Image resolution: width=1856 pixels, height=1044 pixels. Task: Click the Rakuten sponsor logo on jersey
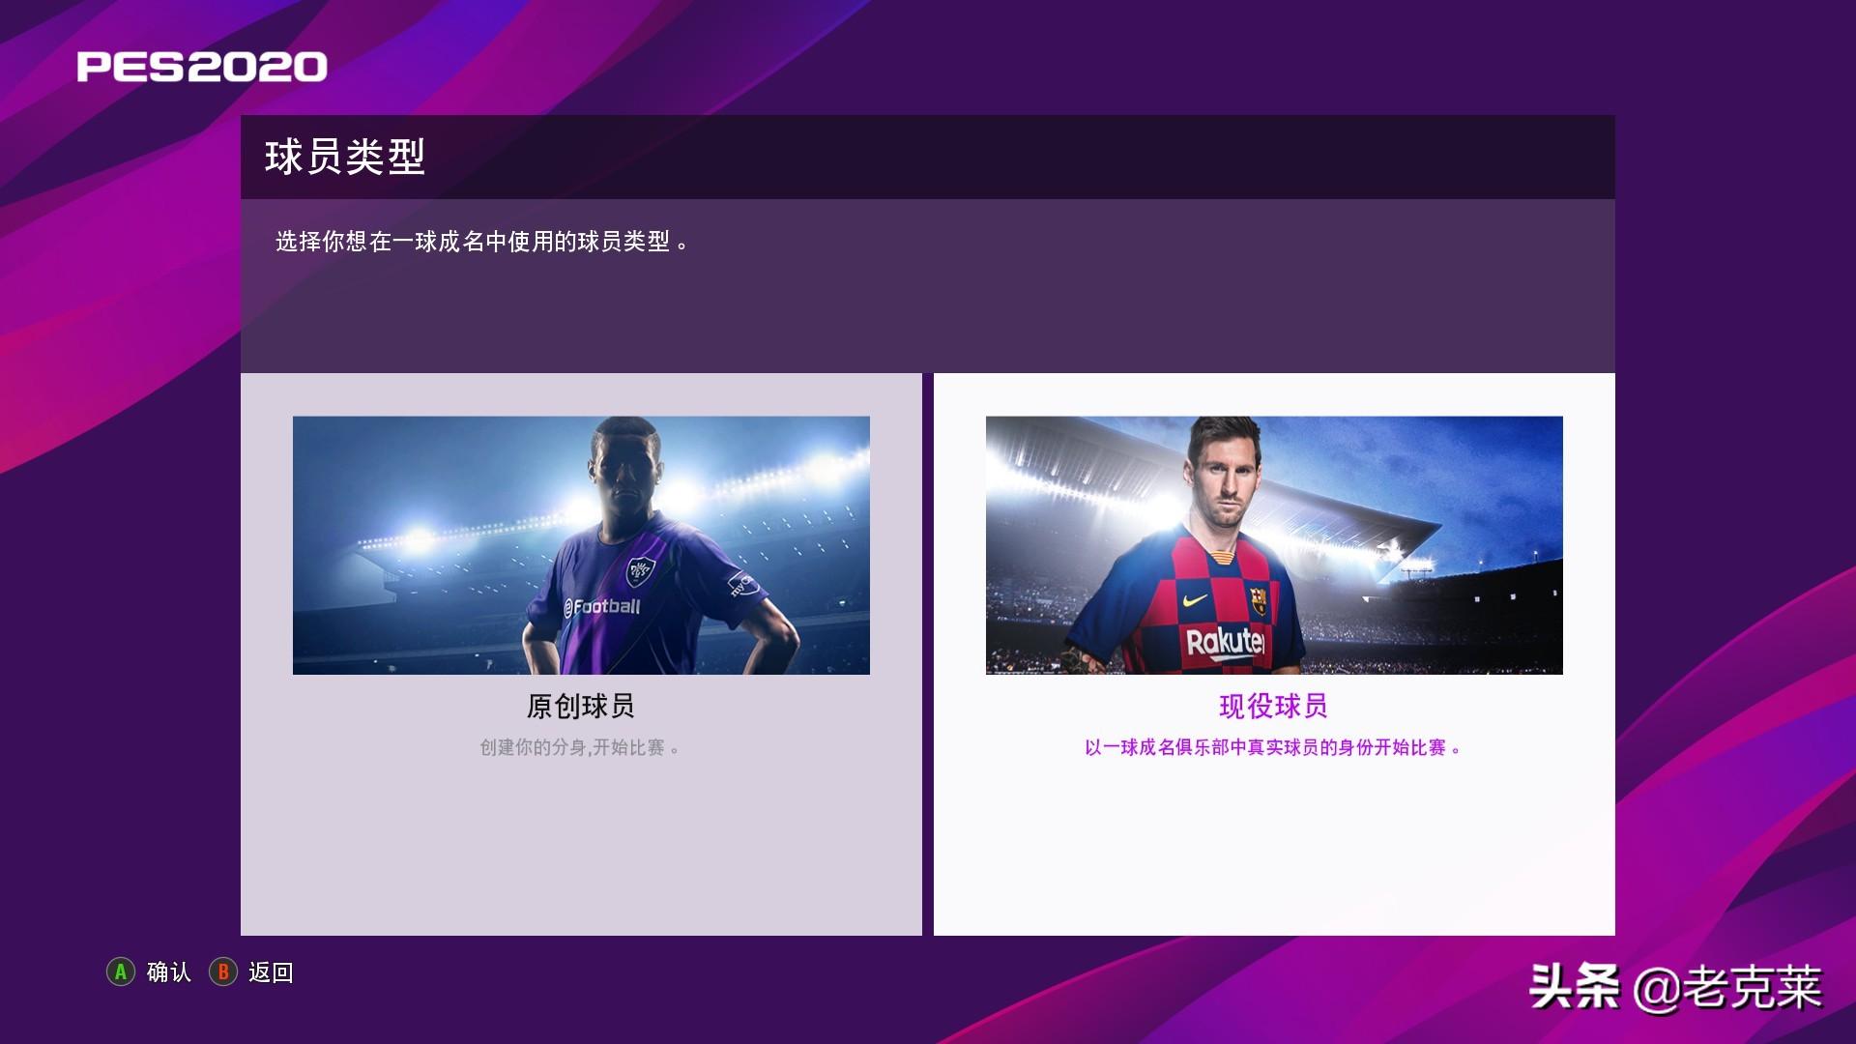point(1225,642)
